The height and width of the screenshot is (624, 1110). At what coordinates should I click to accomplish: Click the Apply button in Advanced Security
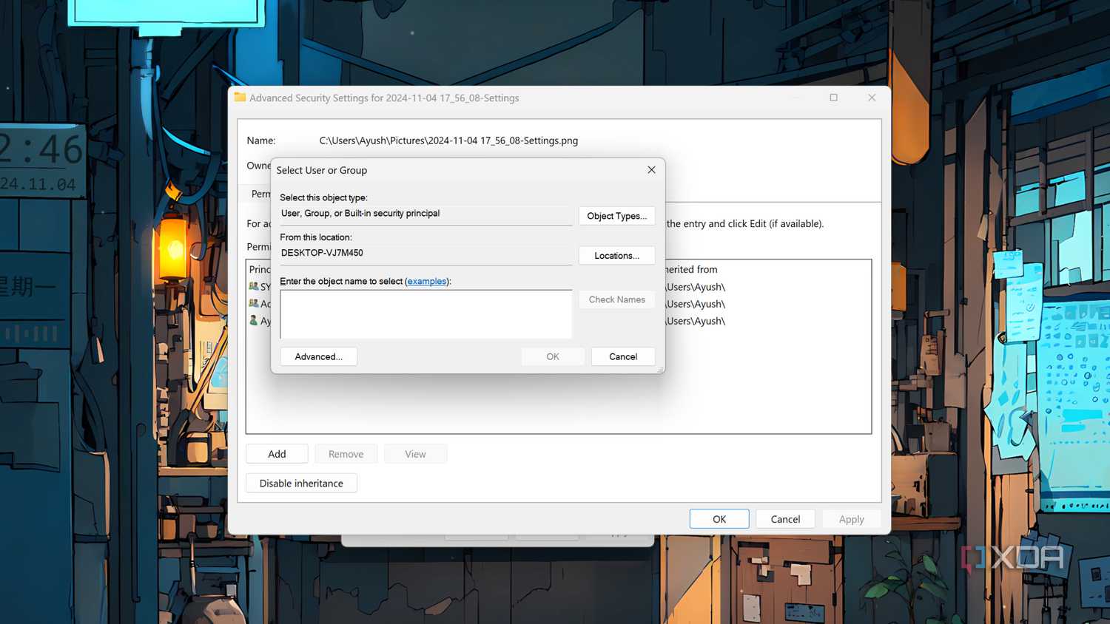coord(851,519)
